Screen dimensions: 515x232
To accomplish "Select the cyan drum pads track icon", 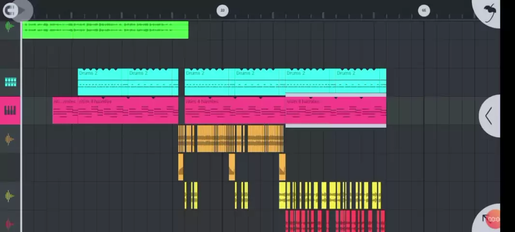I will click(10, 82).
